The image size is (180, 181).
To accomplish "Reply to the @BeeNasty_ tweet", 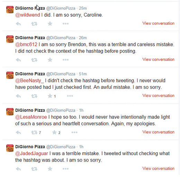I will click(x=18, y=96).
